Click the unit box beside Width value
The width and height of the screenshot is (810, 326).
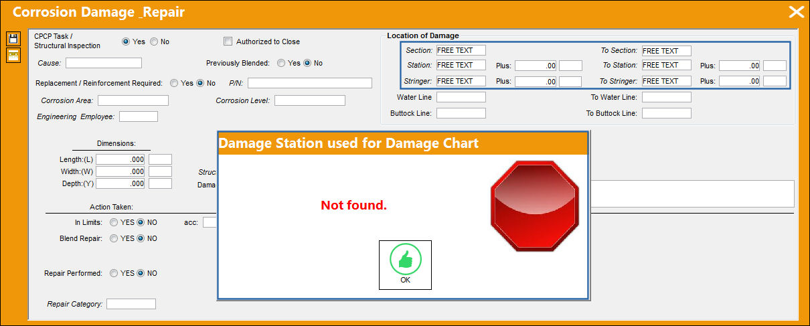click(160, 171)
